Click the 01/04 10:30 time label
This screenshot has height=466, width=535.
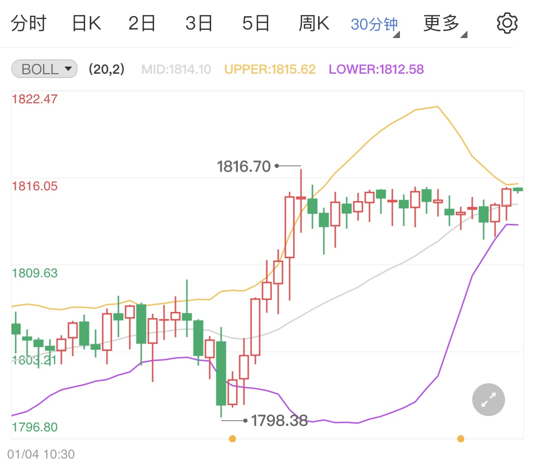click(x=41, y=455)
